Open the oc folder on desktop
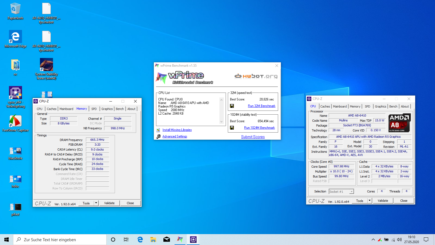Screen dimensions: 435x245 [15, 68]
